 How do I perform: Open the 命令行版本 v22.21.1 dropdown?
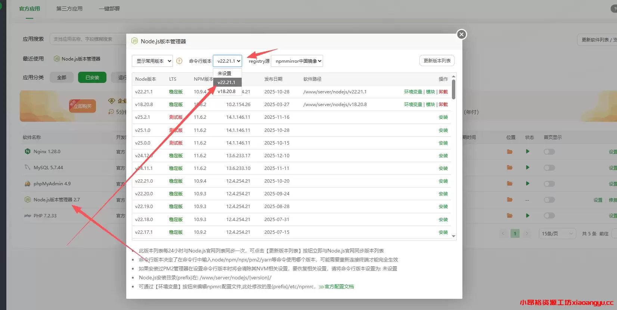click(x=227, y=61)
